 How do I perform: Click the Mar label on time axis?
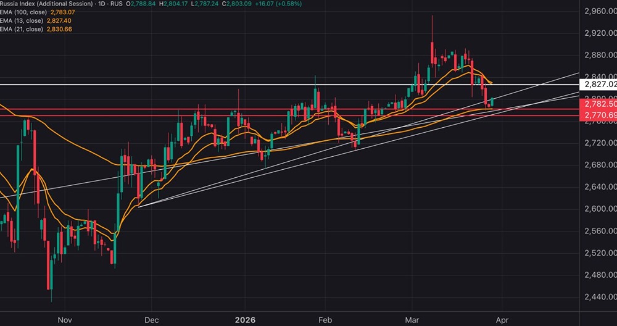tap(412, 320)
